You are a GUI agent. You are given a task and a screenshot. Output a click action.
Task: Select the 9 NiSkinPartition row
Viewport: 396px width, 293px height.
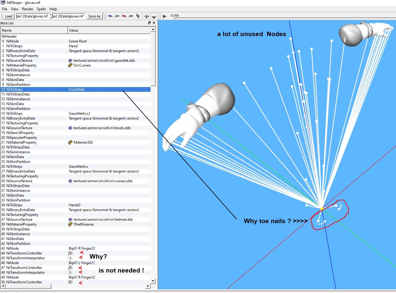(x=75, y=85)
